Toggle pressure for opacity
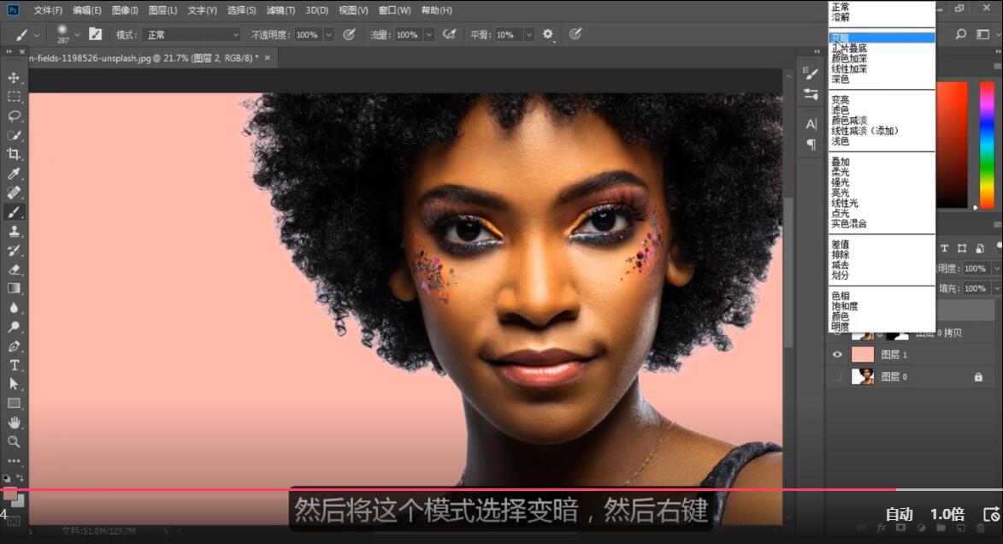This screenshot has height=544, width=1003. tap(349, 34)
